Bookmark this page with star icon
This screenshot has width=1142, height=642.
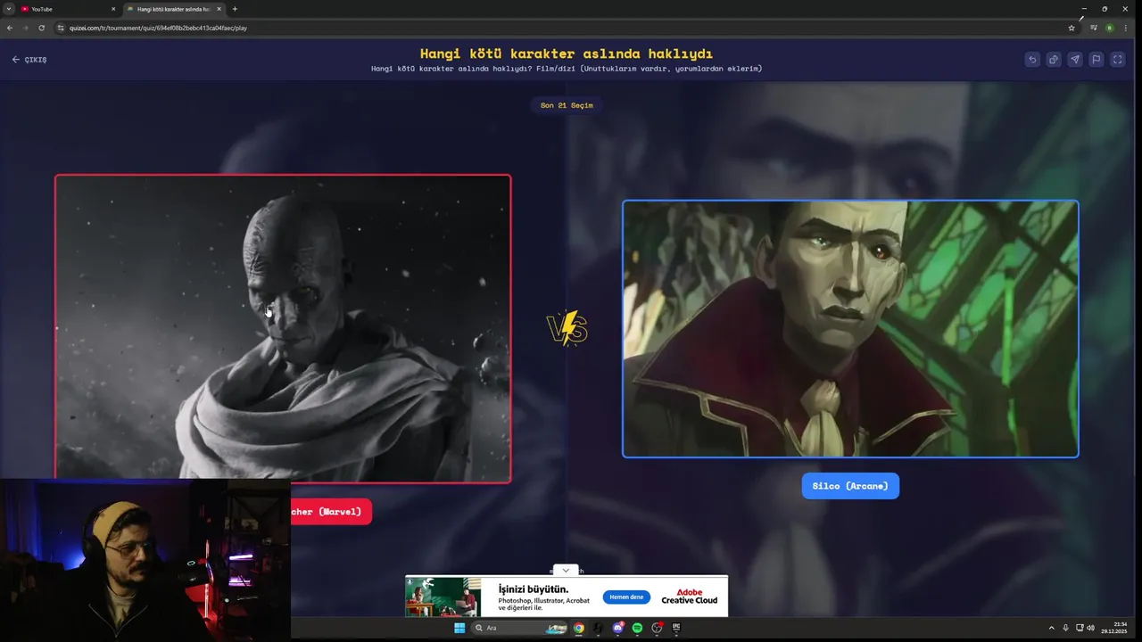pyautogui.click(x=1072, y=28)
